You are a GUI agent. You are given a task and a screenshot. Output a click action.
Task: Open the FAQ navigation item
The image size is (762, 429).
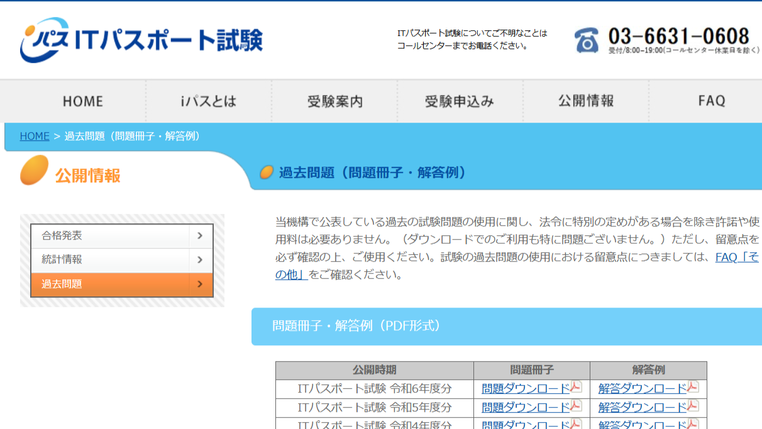pyautogui.click(x=712, y=101)
